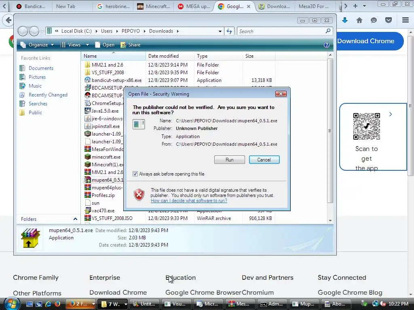
Task: Select the 'MM2.1 and 2.6' folder icon
Action: tap(88, 65)
